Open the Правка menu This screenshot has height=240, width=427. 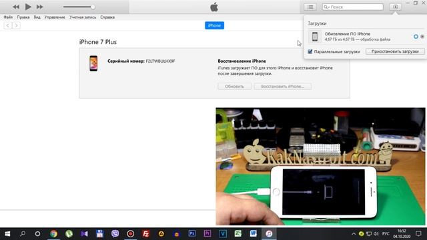click(x=23, y=17)
